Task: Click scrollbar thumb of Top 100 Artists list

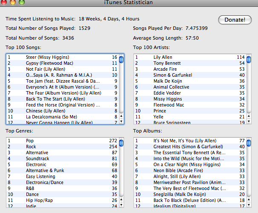Action: coord(249,59)
